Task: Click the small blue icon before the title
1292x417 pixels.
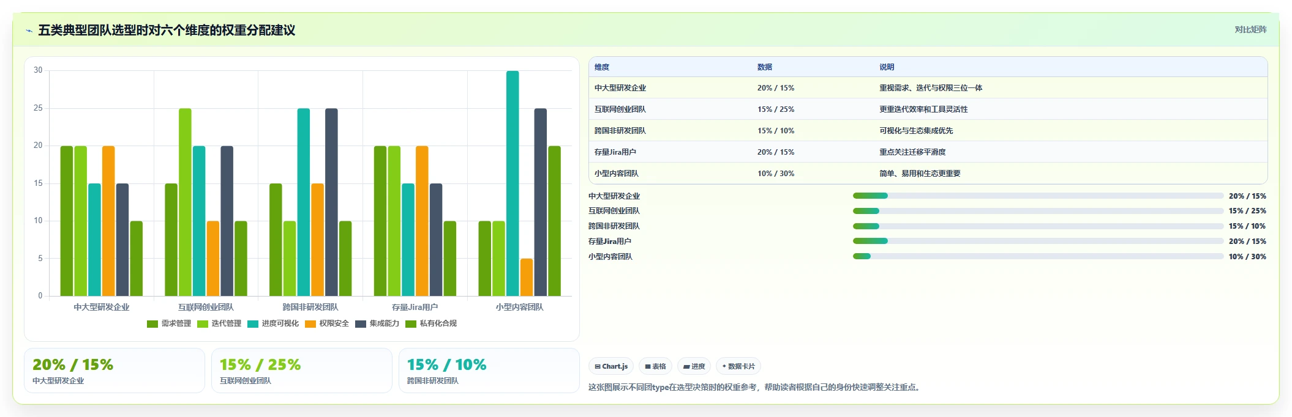Action: pyautogui.click(x=29, y=31)
